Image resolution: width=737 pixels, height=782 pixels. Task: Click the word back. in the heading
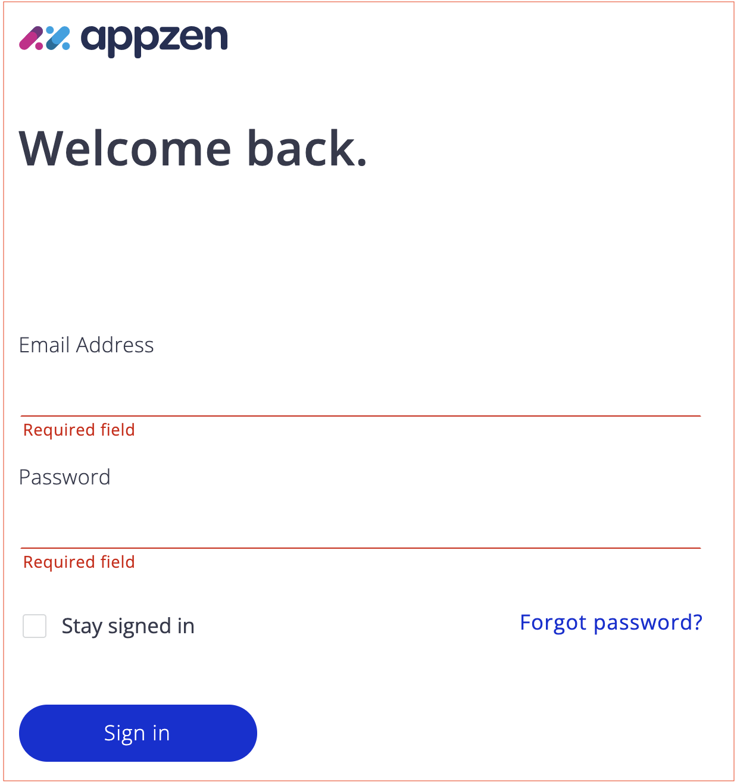click(307, 148)
